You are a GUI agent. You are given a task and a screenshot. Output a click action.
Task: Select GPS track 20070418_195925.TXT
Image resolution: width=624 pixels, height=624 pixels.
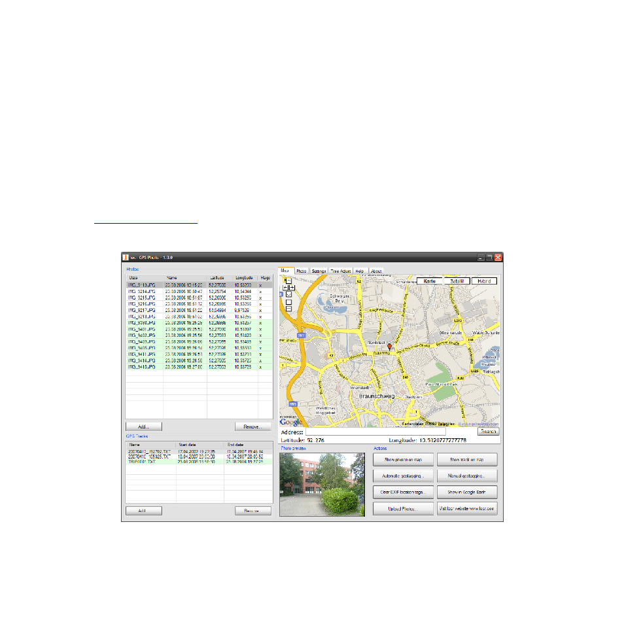(199, 457)
